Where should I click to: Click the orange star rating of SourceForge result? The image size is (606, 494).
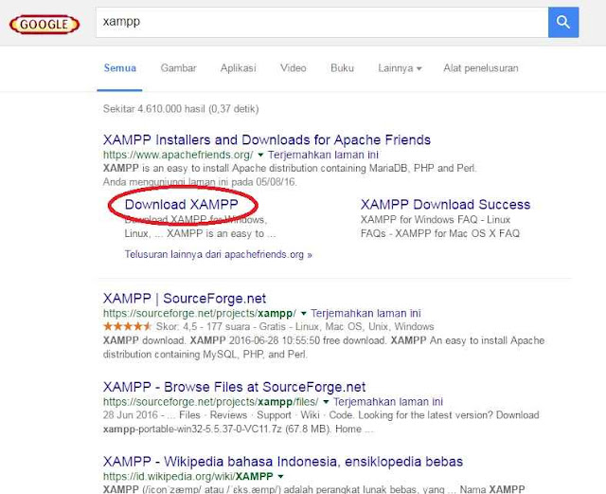pos(127,326)
